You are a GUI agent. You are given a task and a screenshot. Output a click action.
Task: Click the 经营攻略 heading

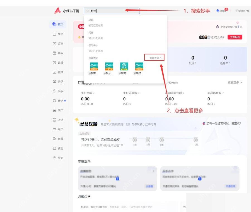pos(88,124)
